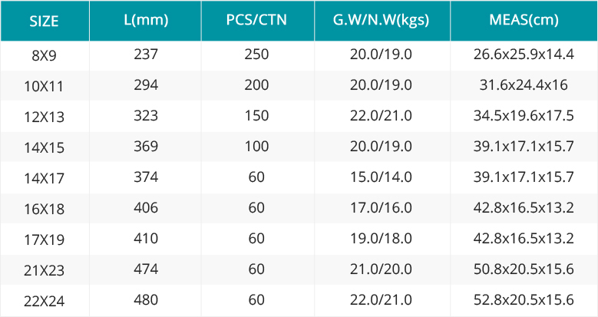Click the G.W/N.W(kgs) header cell

pos(382,21)
